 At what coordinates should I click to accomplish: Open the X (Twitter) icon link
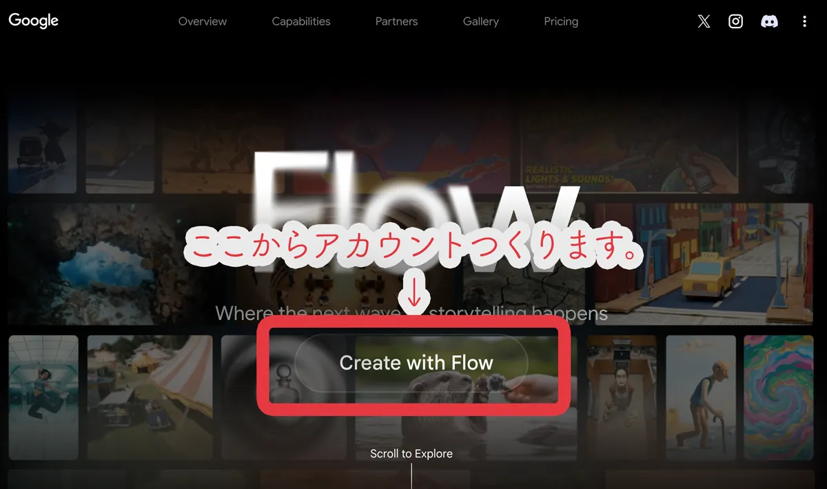(704, 21)
